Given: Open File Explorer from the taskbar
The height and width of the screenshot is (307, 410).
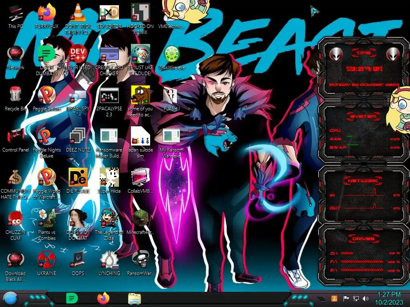Looking at the screenshot, I should [135, 299].
